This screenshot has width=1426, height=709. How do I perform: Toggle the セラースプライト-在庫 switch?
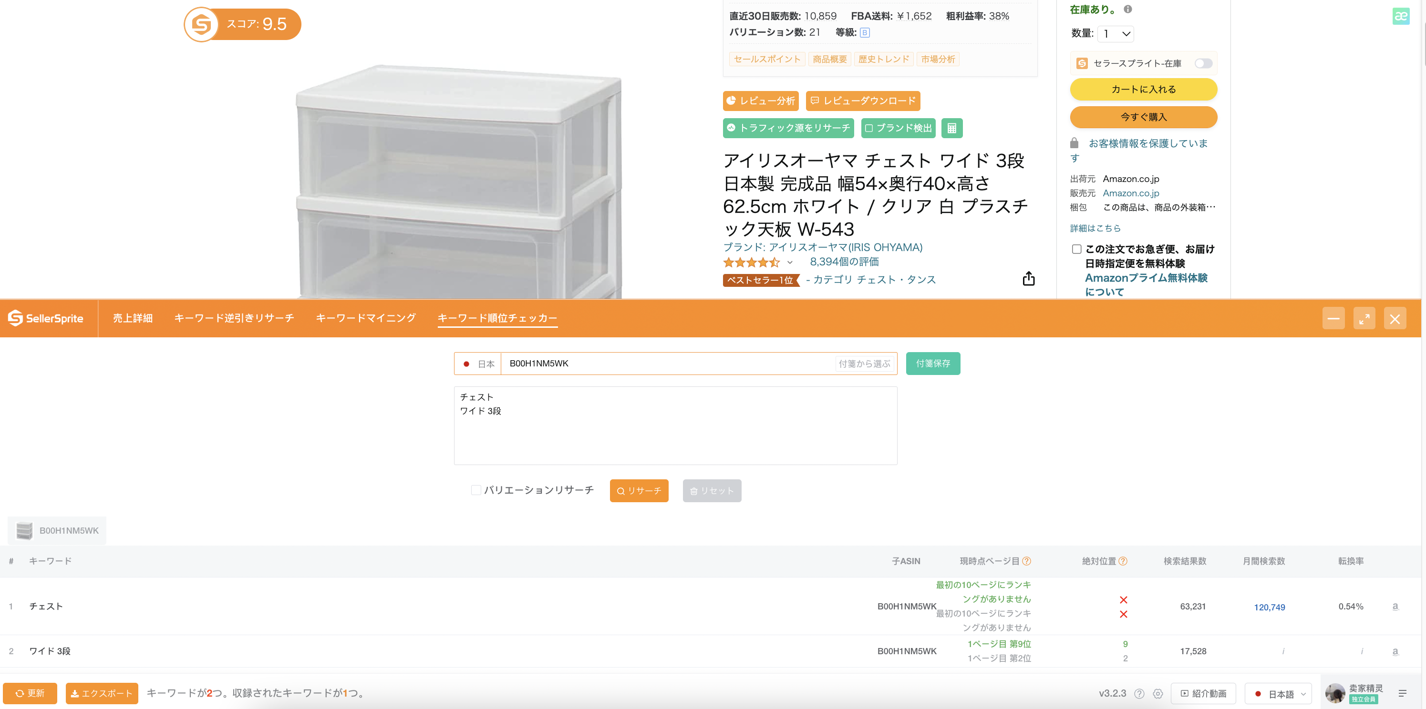tap(1203, 63)
